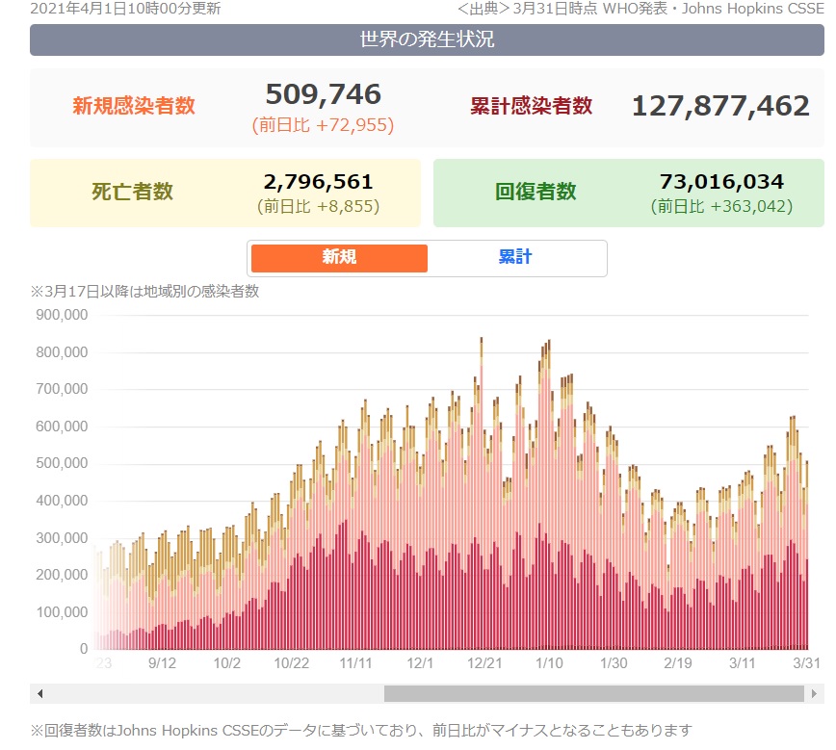Click the 回復者数 label in green panel
This screenshot has height=750, width=836.
536,192
